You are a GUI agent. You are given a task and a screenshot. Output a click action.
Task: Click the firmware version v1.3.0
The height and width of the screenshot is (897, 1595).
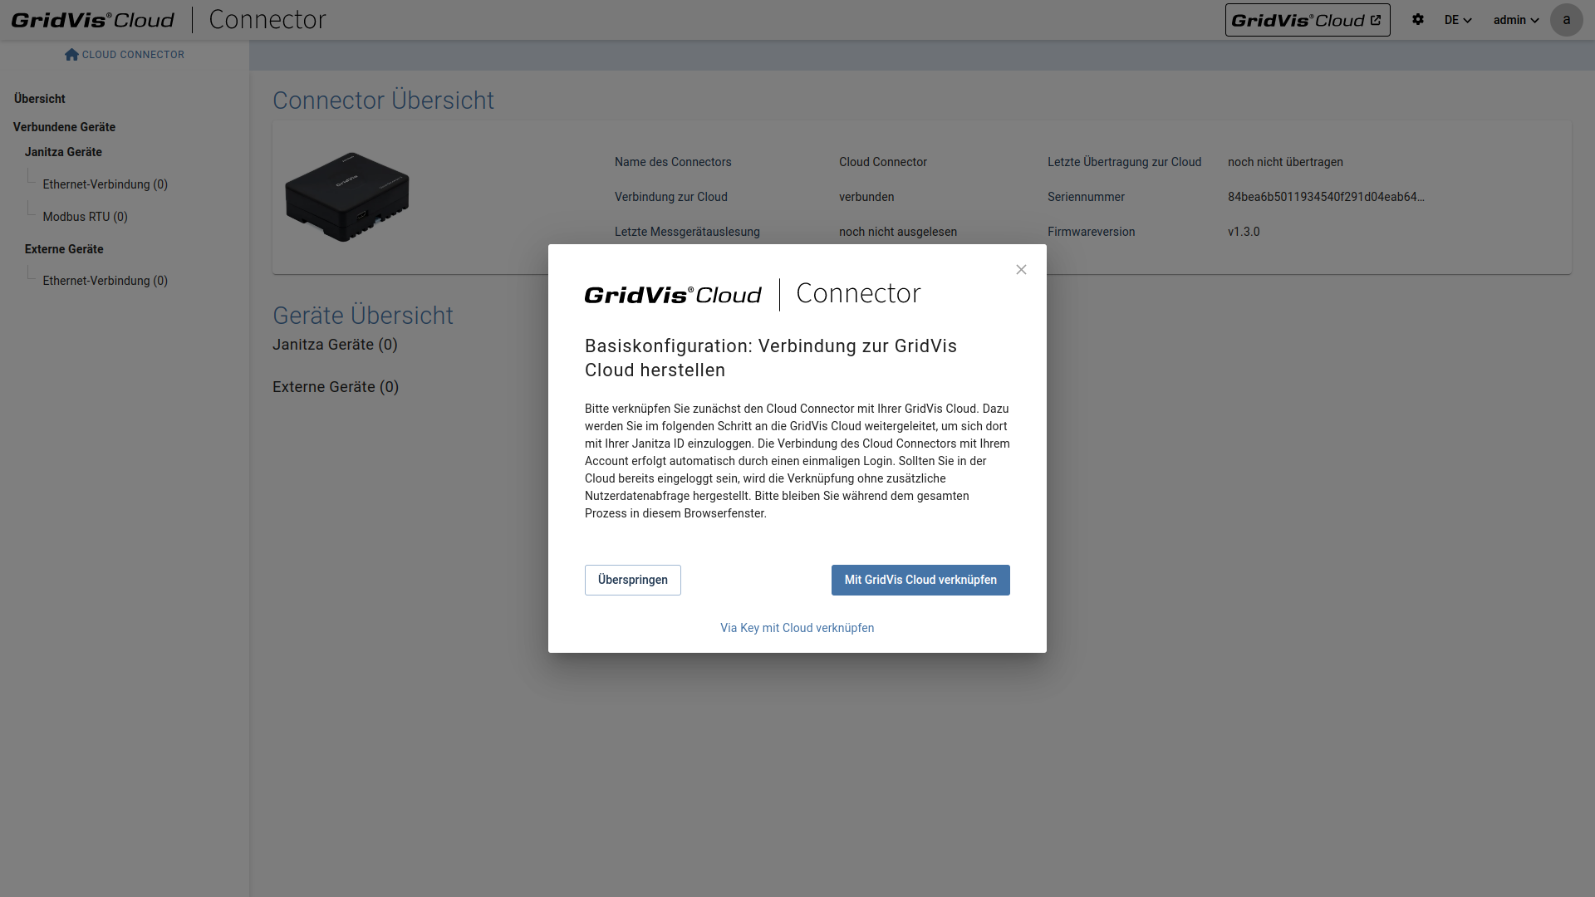click(1244, 232)
